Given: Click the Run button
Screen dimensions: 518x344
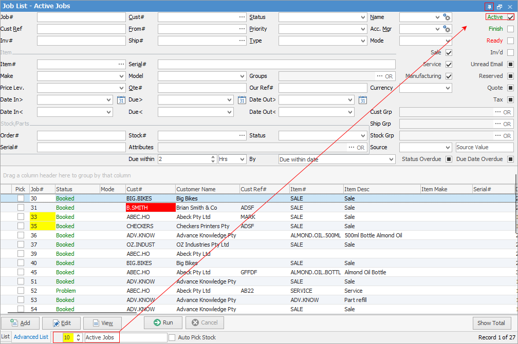Looking at the screenshot, I should (x=163, y=322).
